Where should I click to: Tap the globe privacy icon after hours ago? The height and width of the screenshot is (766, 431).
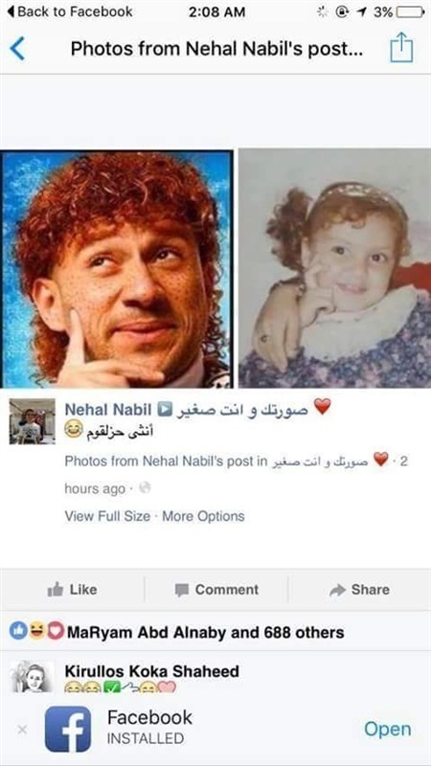click(x=145, y=487)
